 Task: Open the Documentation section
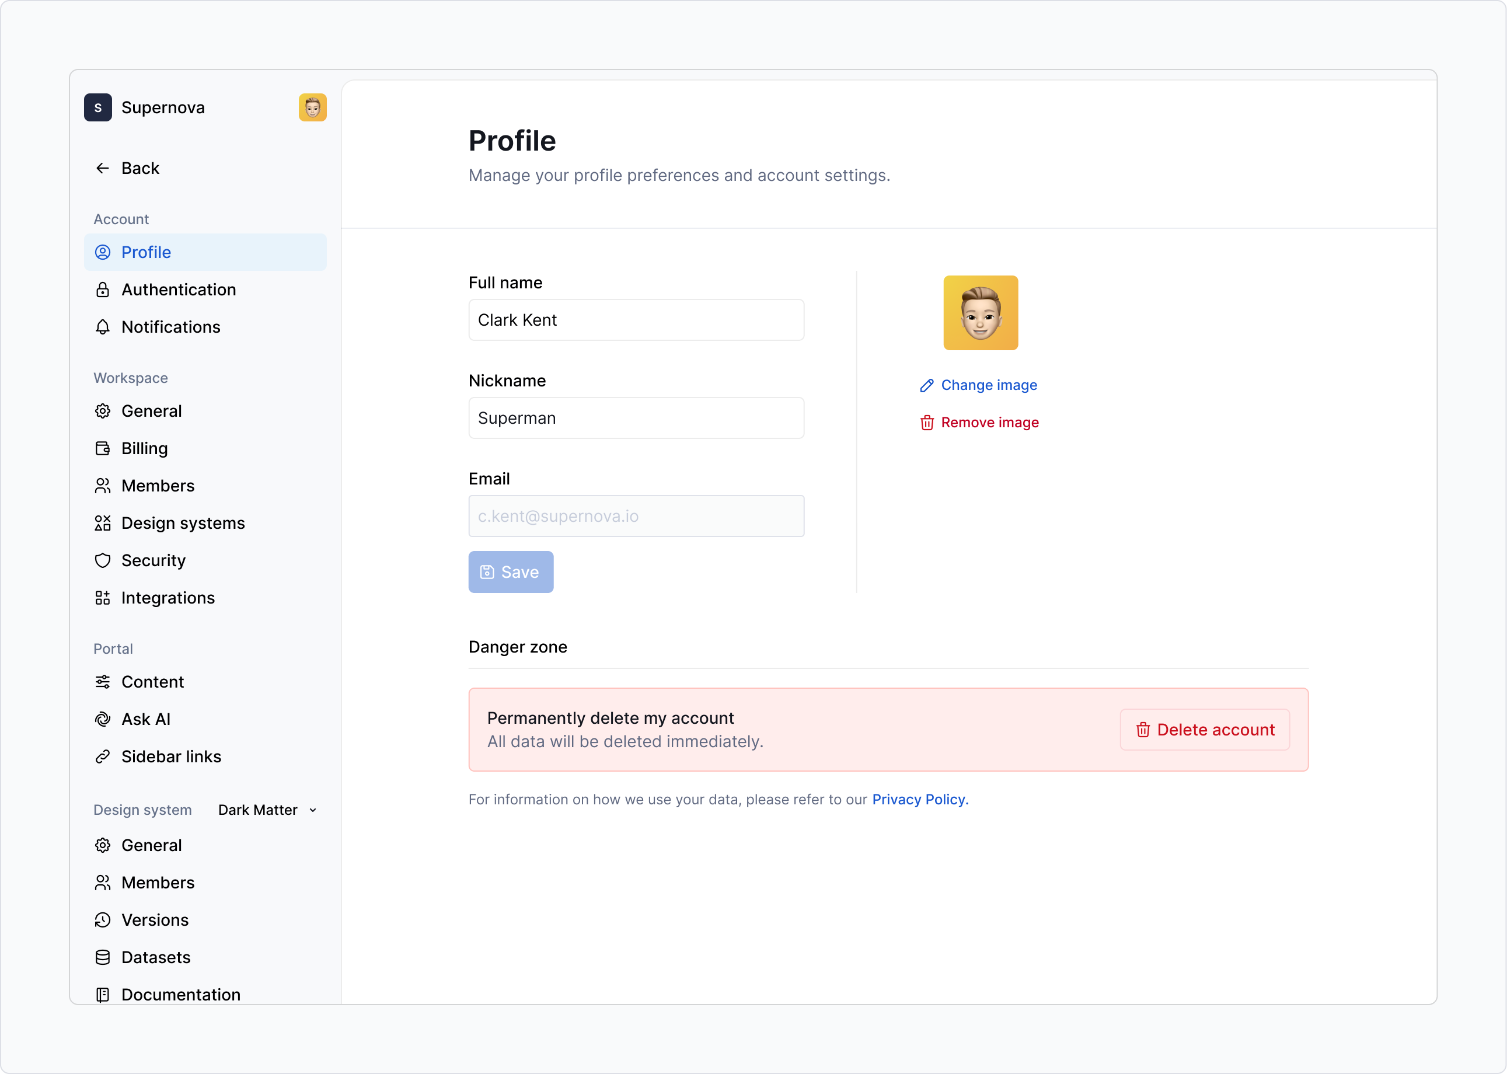tap(180, 994)
